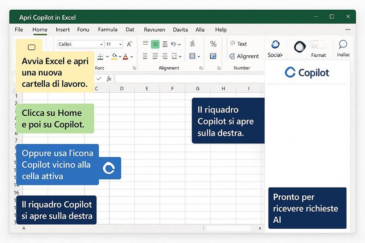The height and width of the screenshot is (243, 365).
Task: Center text horizontally in Alignment group
Action: tap(155, 56)
